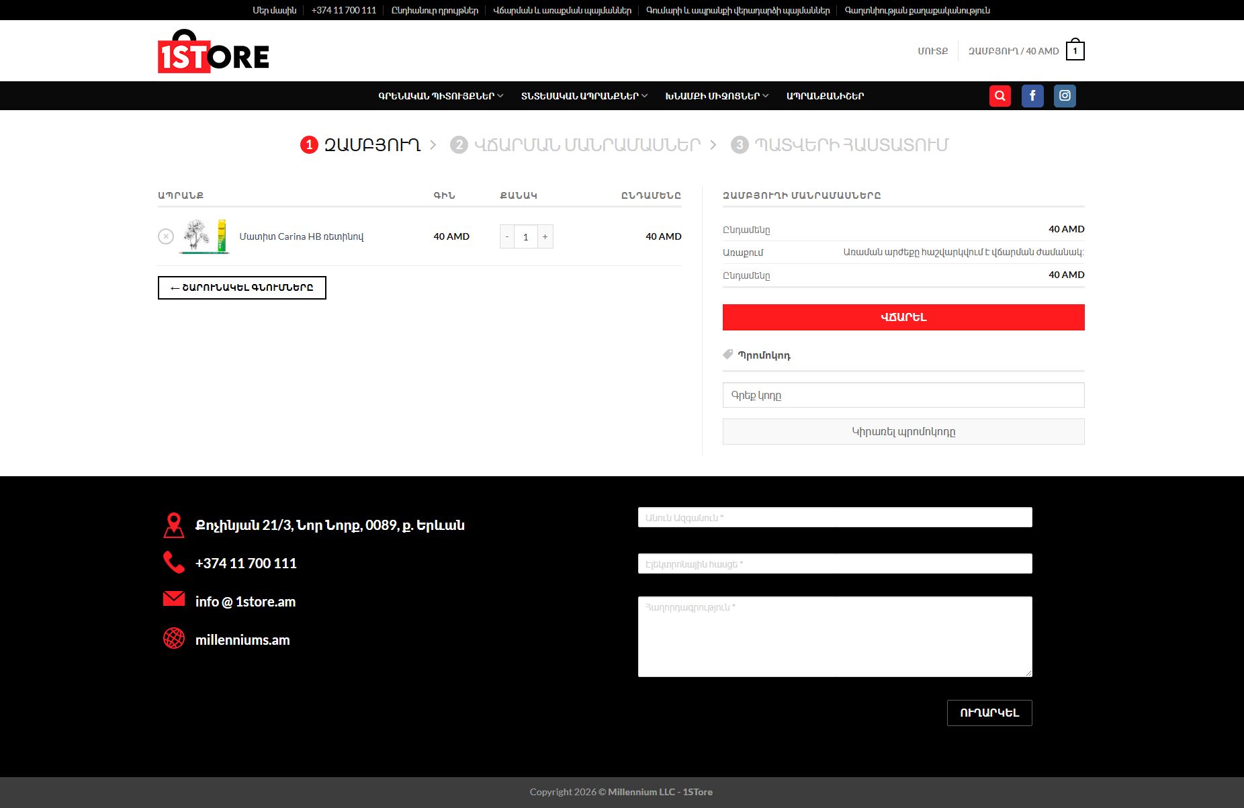Increase quantity with the plus button
The width and height of the screenshot is (1244, 808).
[545, 236]
